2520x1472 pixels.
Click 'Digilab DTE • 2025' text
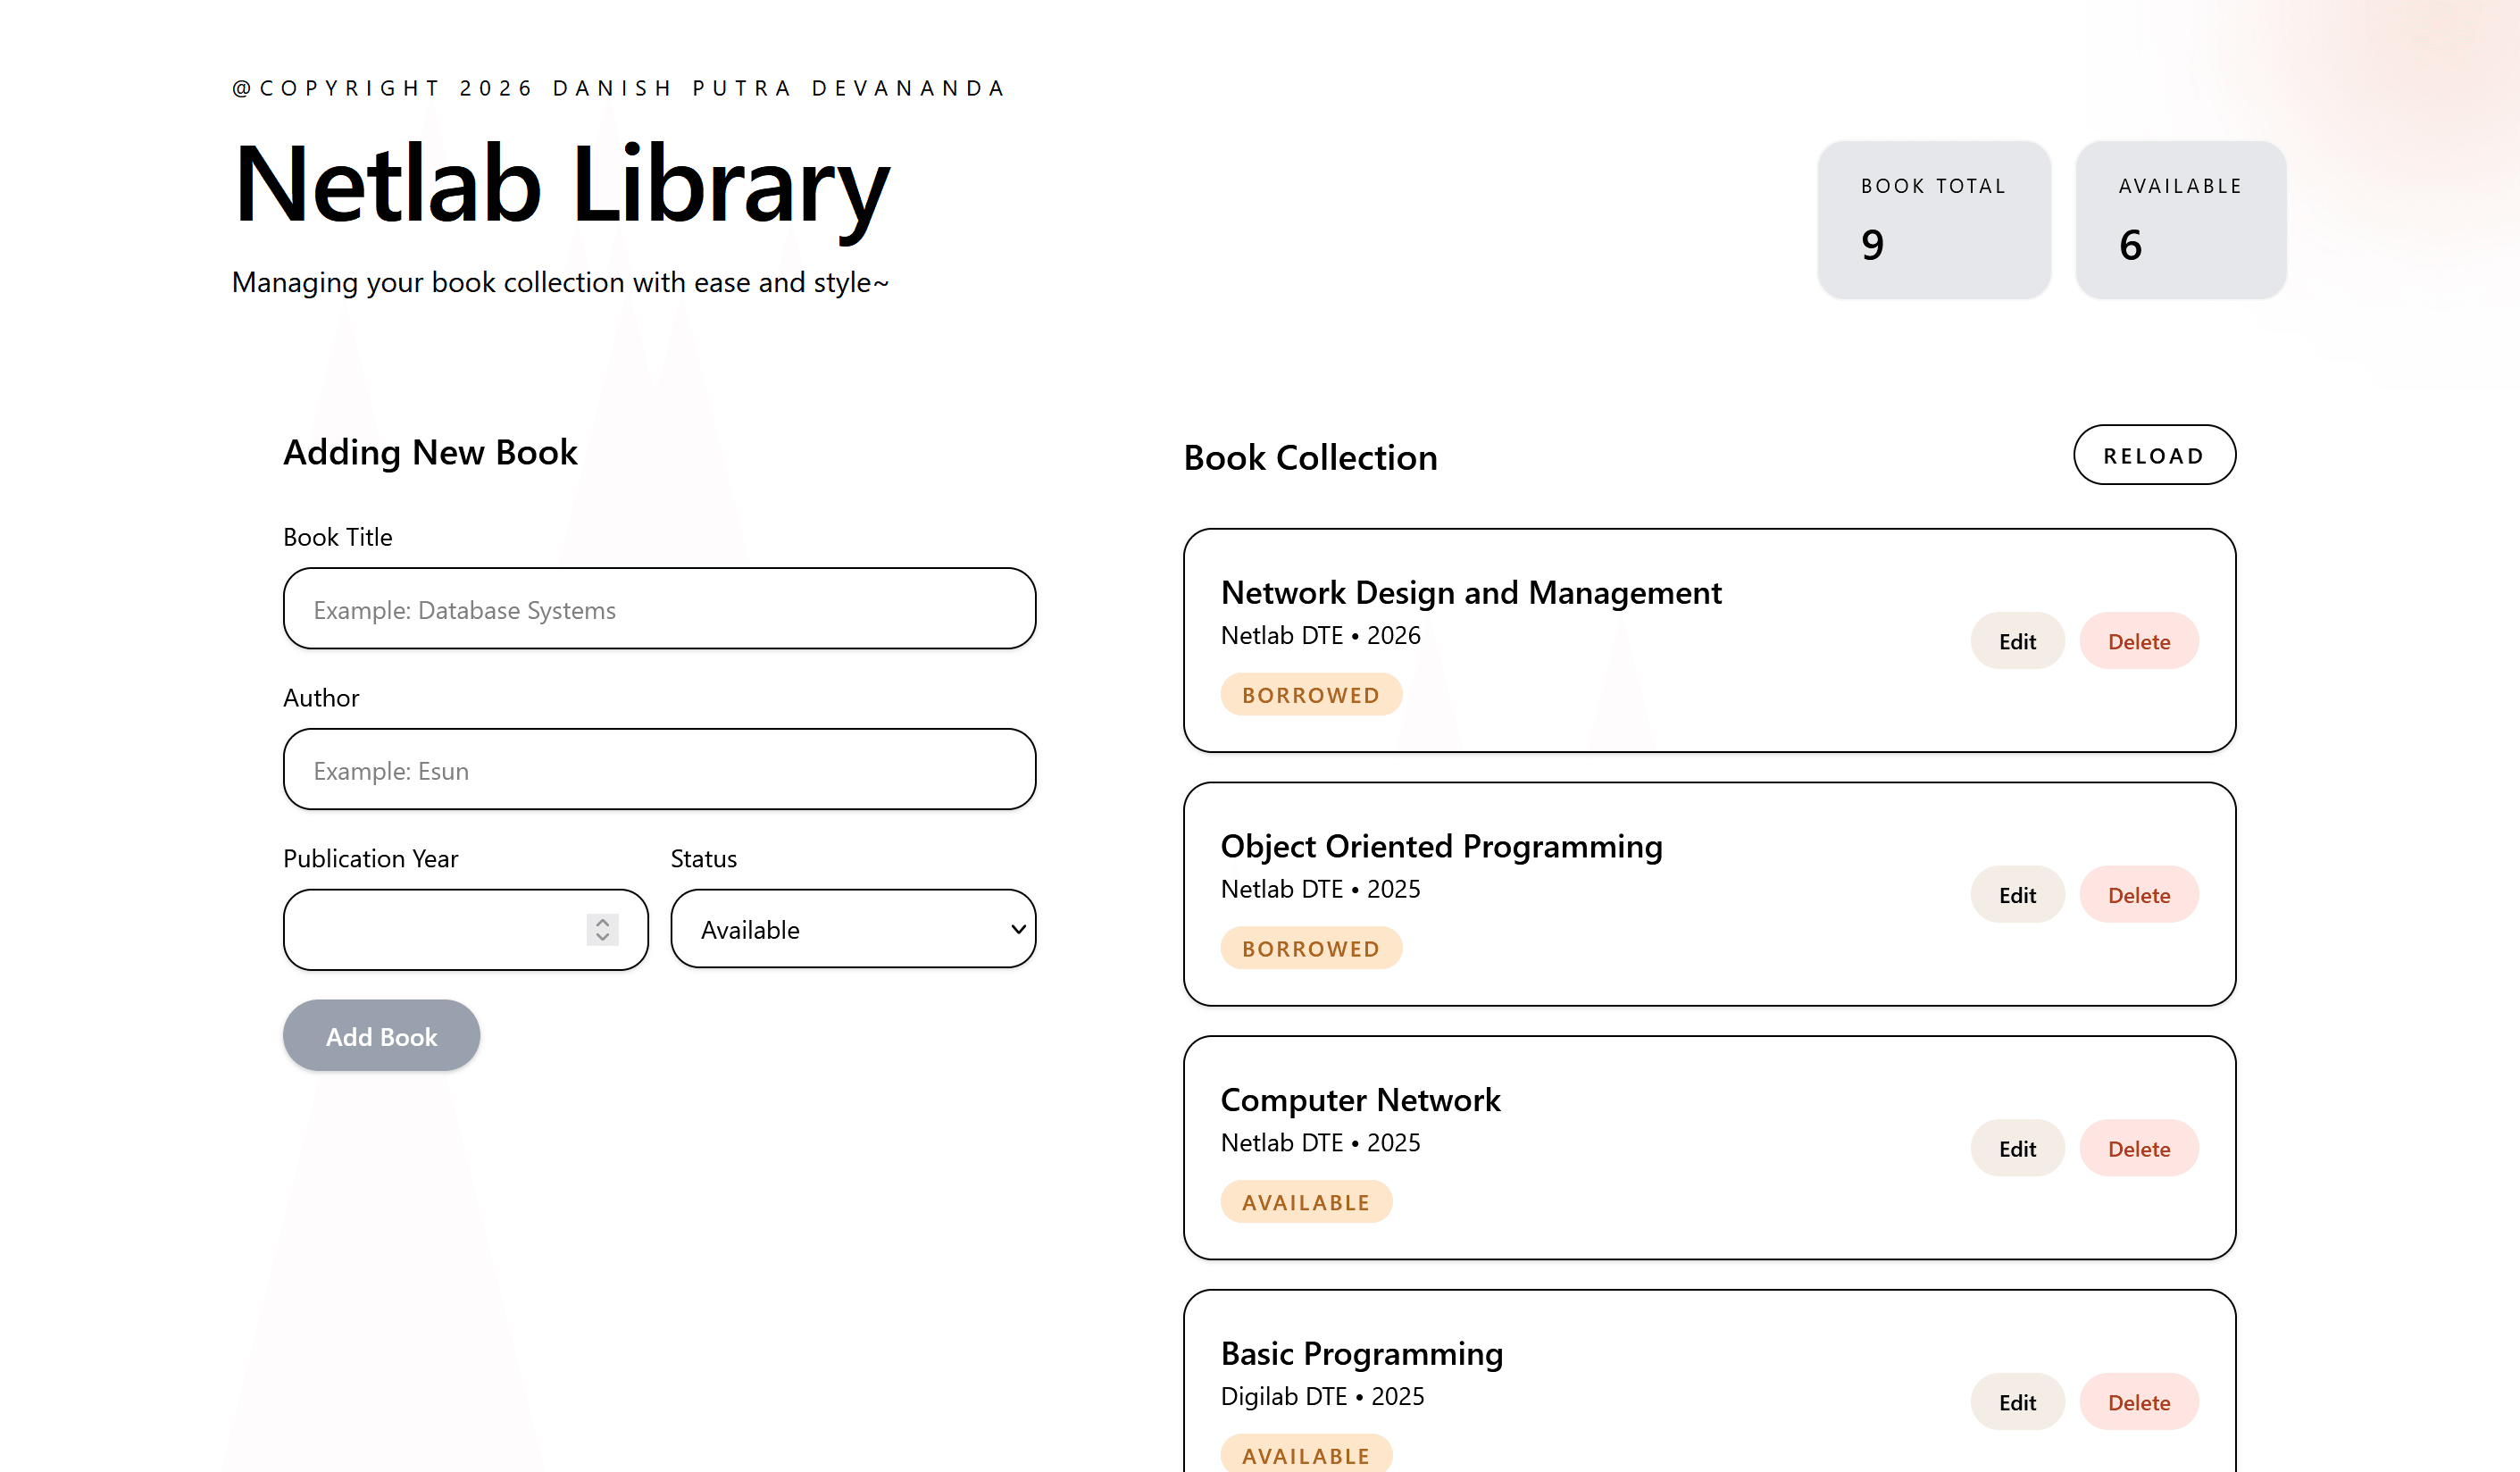1322,1396
